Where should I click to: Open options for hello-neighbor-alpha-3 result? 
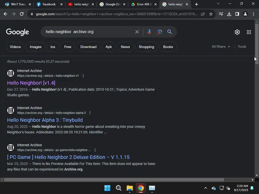coord(90,113)
